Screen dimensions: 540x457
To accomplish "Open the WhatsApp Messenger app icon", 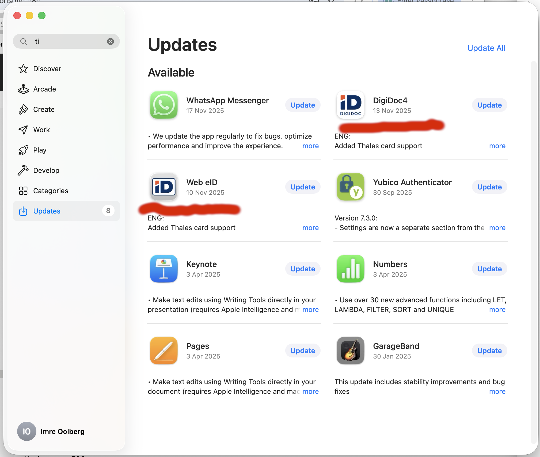I will tap(163, 105).
